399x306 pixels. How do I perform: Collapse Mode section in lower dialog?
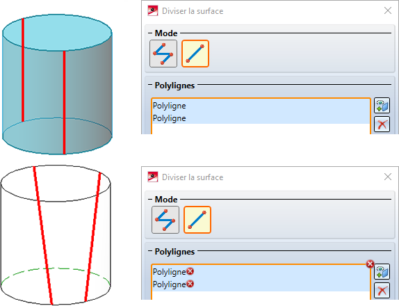[150, 200]
